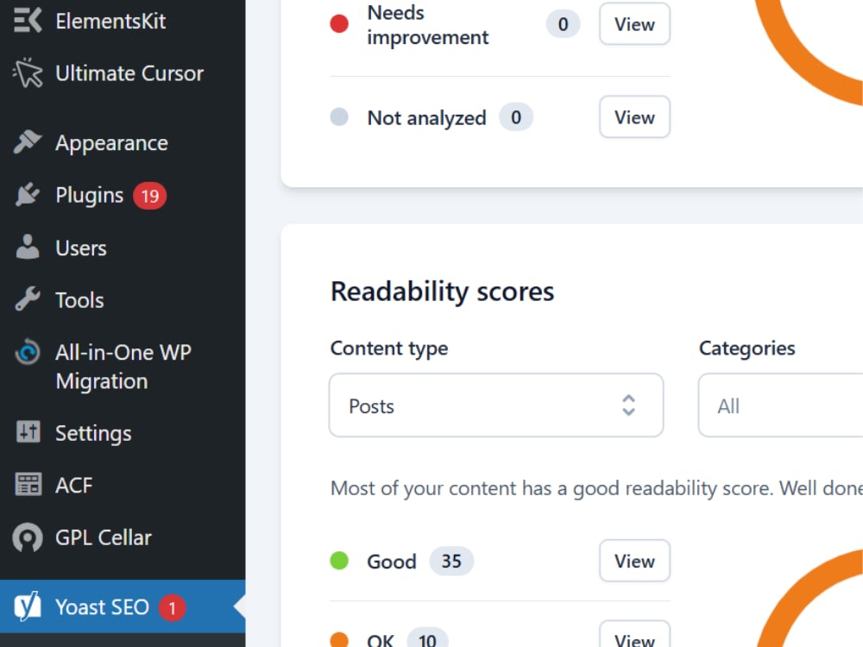Click the Plugins plug icon
Screen dimensions: 863x647
(28, 195)
